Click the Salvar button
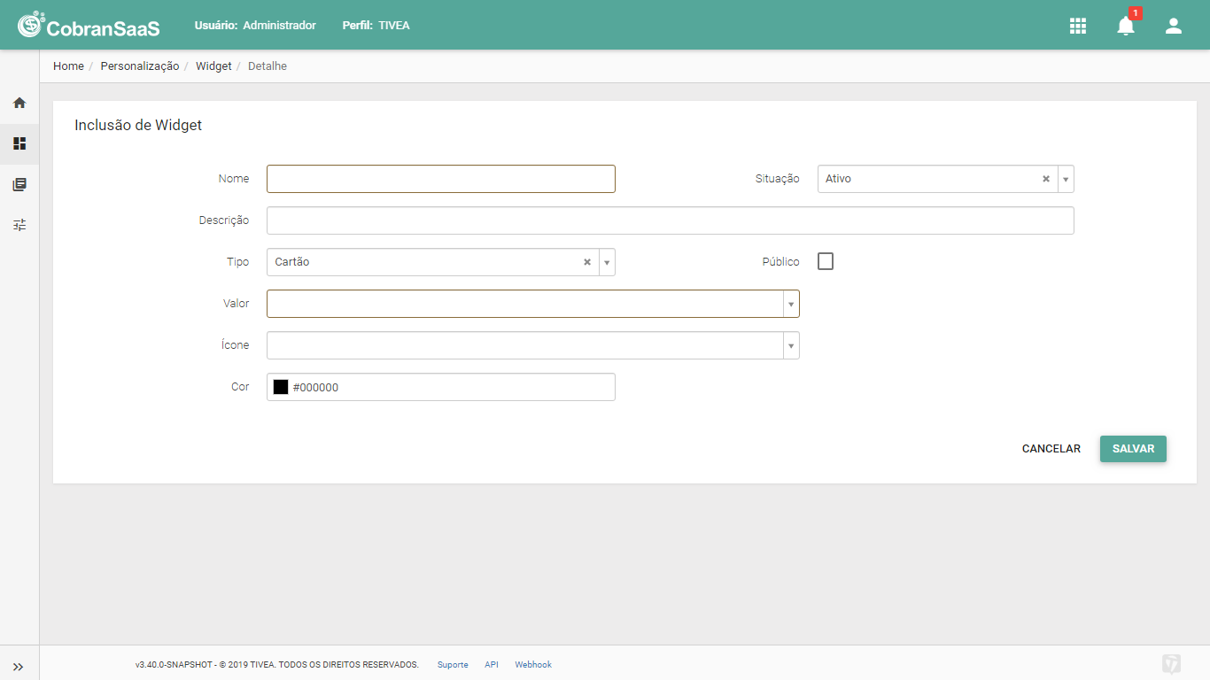This screenshot has width=1210, height=680. (1133, 449)
